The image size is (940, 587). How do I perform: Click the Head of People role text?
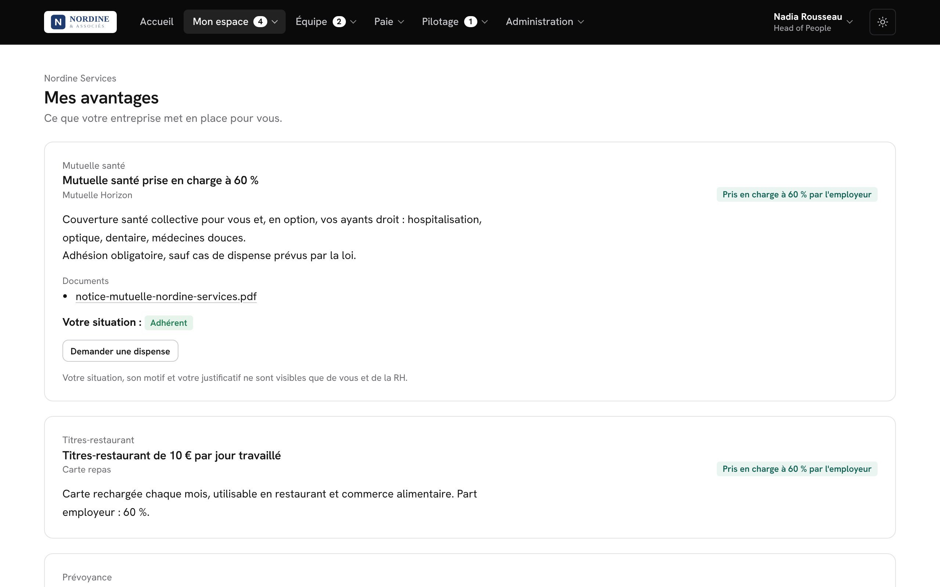[x=802, y=28]
